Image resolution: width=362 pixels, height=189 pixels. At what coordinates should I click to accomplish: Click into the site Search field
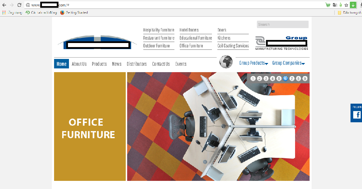coord(283,24)
